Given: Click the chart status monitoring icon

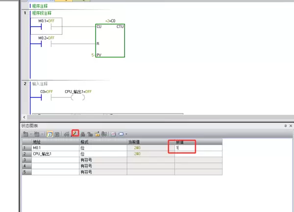Looking at the screenshot, I should [x=49, y=134].
